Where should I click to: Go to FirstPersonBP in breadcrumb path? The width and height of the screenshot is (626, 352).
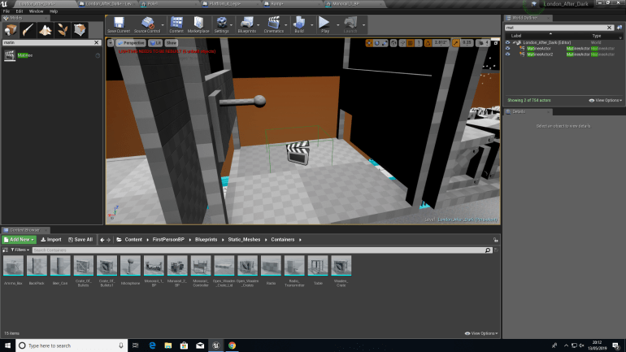tap(168, 240)
